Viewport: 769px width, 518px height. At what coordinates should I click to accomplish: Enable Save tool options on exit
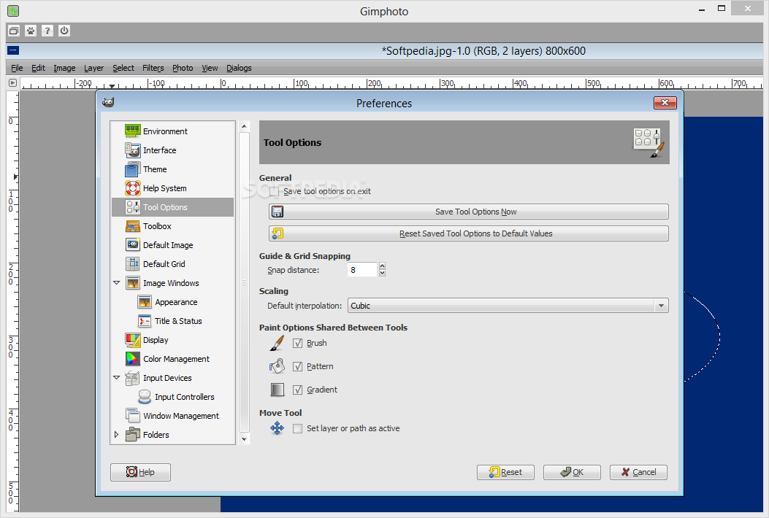[275, 191]
